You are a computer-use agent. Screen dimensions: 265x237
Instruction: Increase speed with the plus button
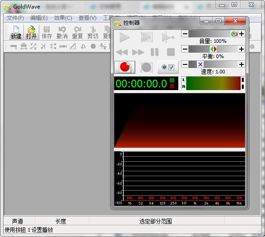pos(242,64)
